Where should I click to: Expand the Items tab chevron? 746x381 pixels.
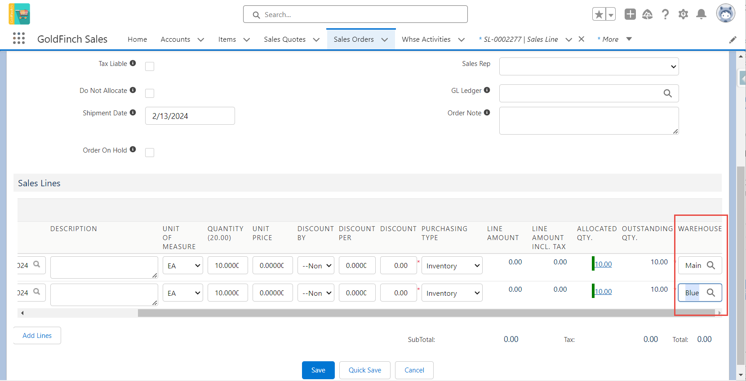(247, 39)
